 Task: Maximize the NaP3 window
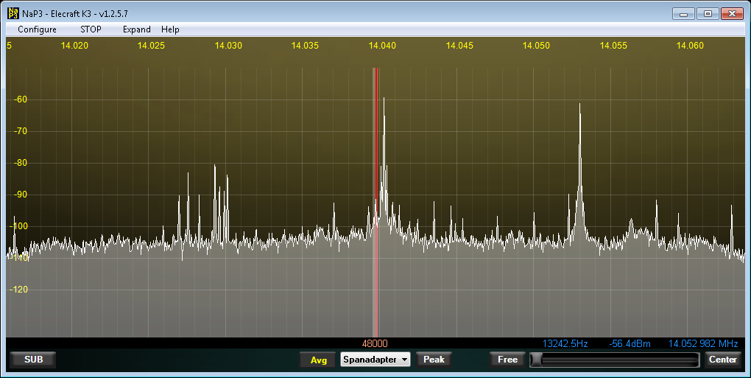[x=708, y=13]
